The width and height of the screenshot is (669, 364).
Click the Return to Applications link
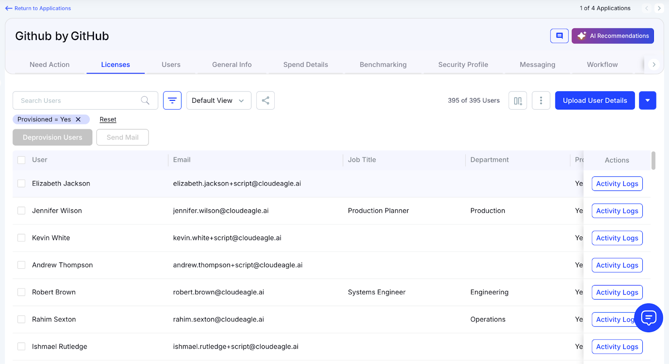point(43,8)
